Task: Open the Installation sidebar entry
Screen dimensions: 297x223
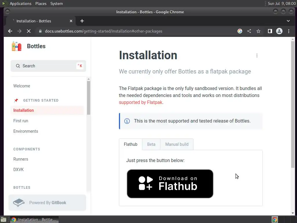Action: (47, 110)
